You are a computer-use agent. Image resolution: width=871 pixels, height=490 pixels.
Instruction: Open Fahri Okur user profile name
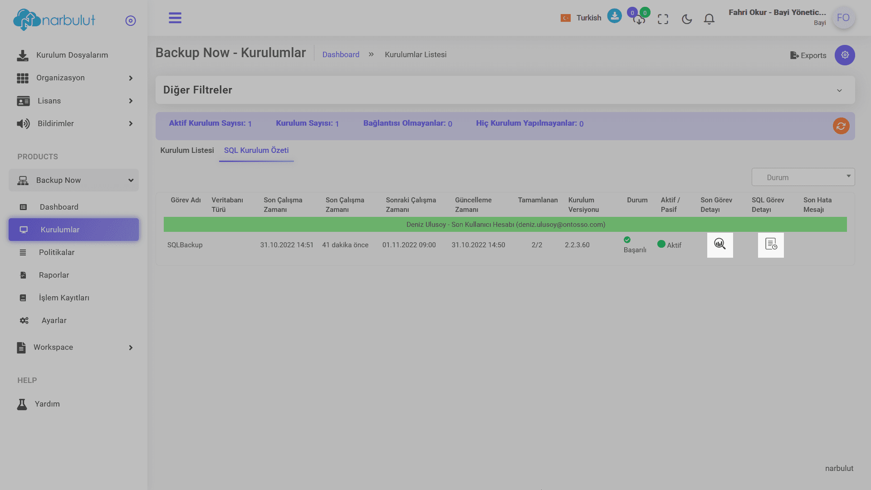pyautogui.click(x=777, y=13)
